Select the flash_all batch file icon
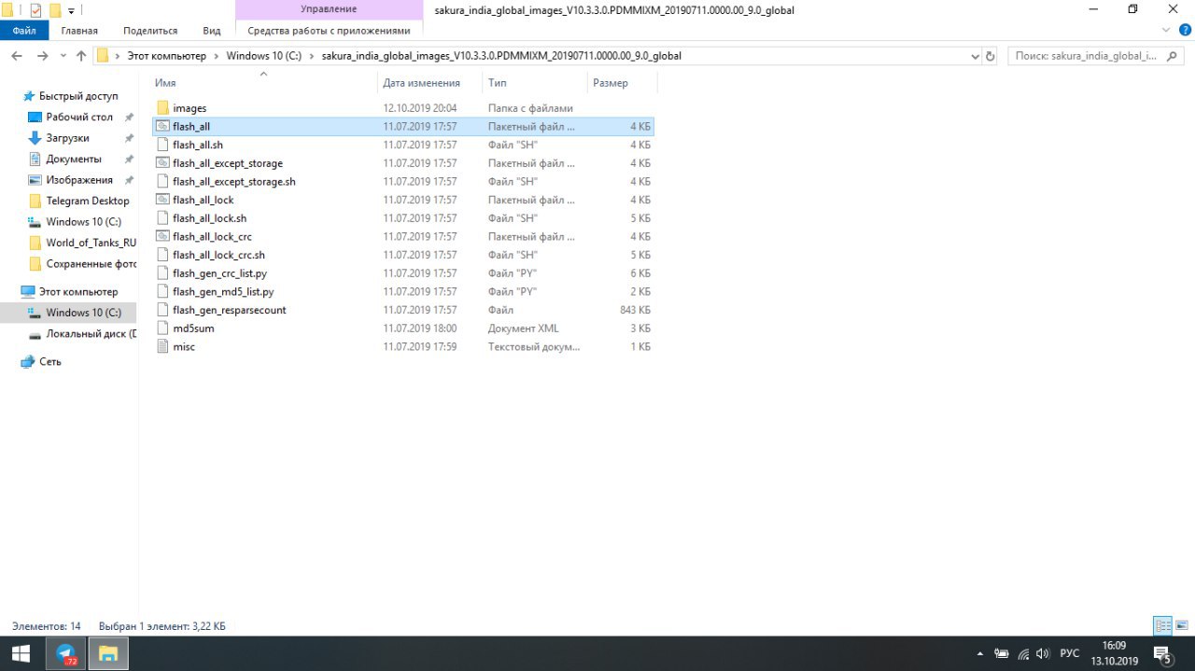The image size is (1195, 671). click(162, 126)
